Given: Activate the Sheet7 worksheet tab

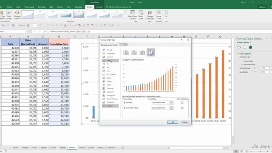Looking at the screenshot, I should (72, 147).
